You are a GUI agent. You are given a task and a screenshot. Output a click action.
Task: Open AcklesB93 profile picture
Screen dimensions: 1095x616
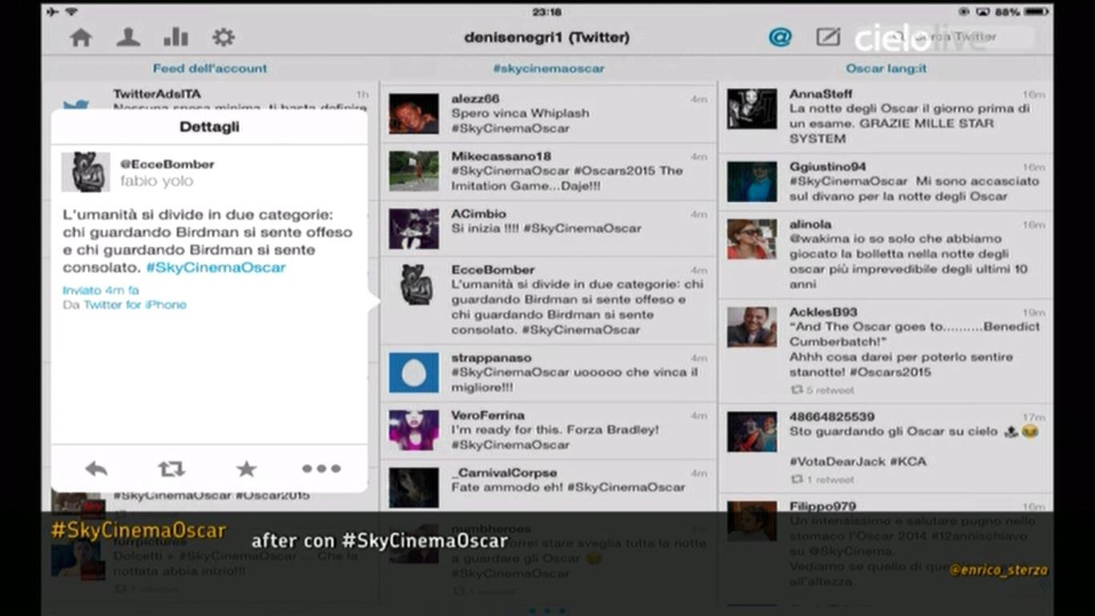point(752,326)
